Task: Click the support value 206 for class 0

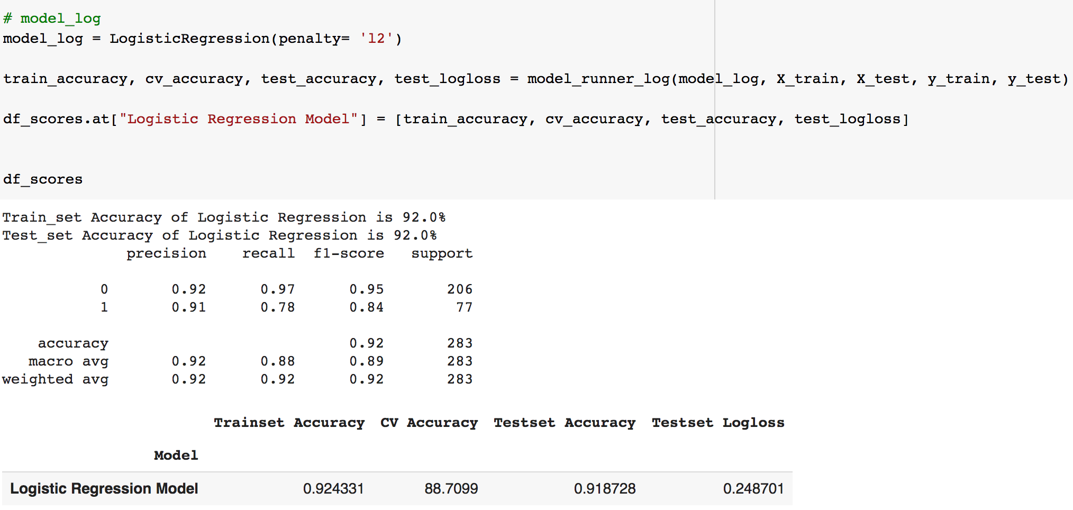Action: [x=459, y=289]
